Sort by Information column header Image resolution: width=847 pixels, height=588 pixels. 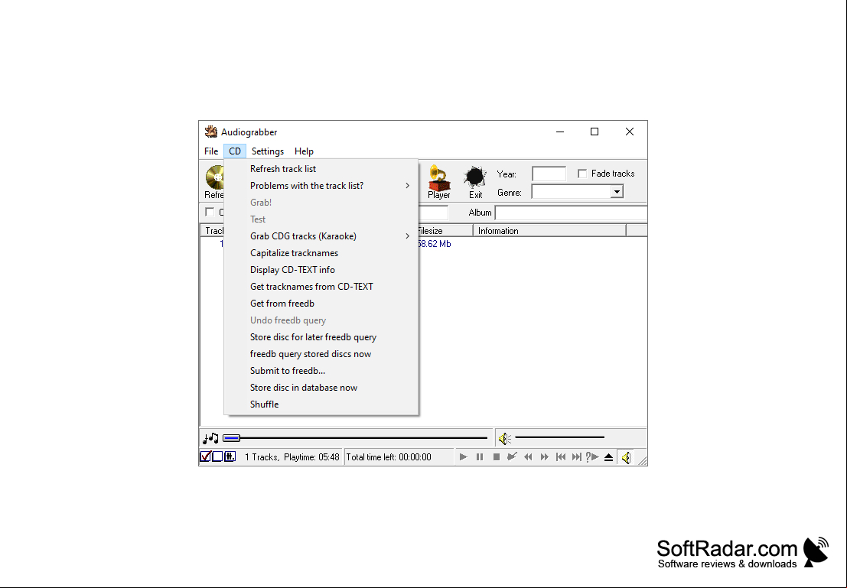[549, 231]
